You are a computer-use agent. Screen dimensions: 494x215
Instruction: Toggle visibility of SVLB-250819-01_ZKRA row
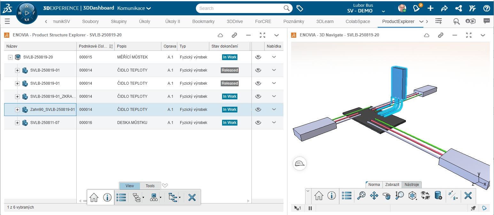click(x=259, y=96)
